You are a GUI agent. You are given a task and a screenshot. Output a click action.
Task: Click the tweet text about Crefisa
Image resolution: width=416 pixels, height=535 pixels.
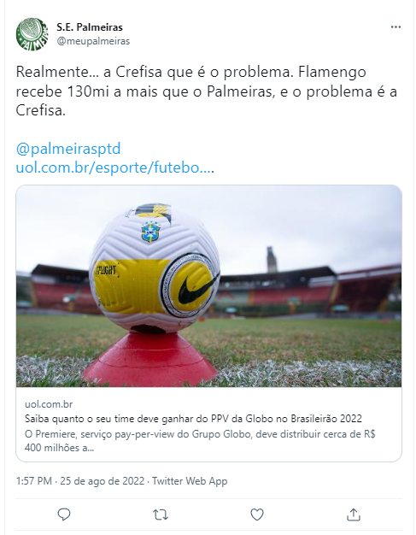pos(207,91)
